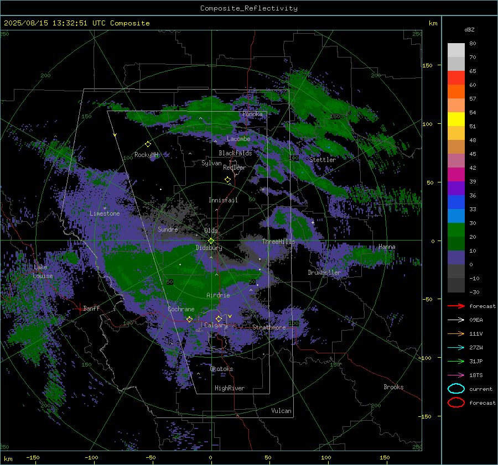
Task: Click the -150 tick on bottom km axis
Action: coord(33,457)
